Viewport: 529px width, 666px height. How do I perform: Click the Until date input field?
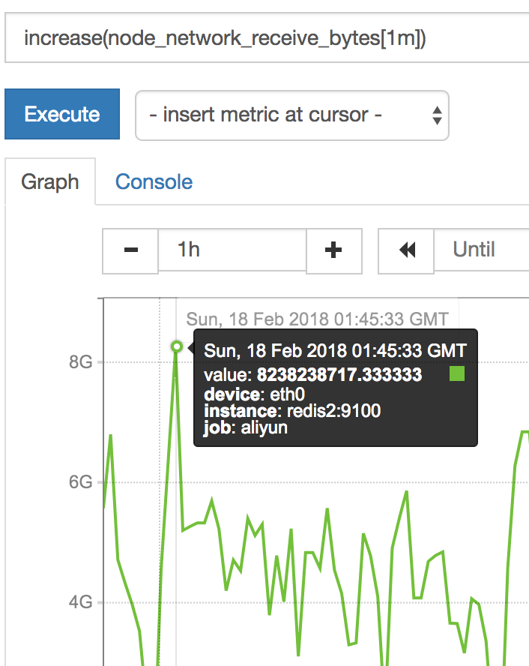pyautogui.click(x=481, y=250)
